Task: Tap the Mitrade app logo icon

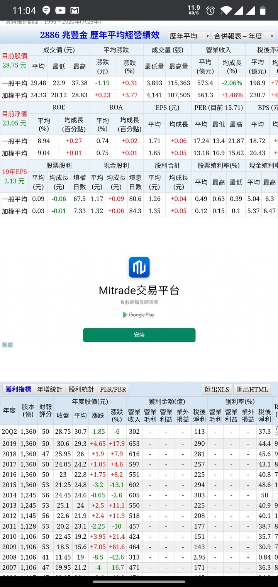Action: [139, 267]
